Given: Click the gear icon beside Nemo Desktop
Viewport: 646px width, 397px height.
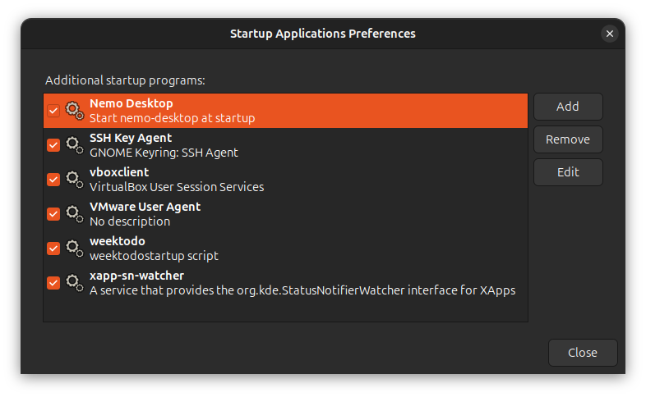Looking at the screenshot, I should [x=74, y=110].
